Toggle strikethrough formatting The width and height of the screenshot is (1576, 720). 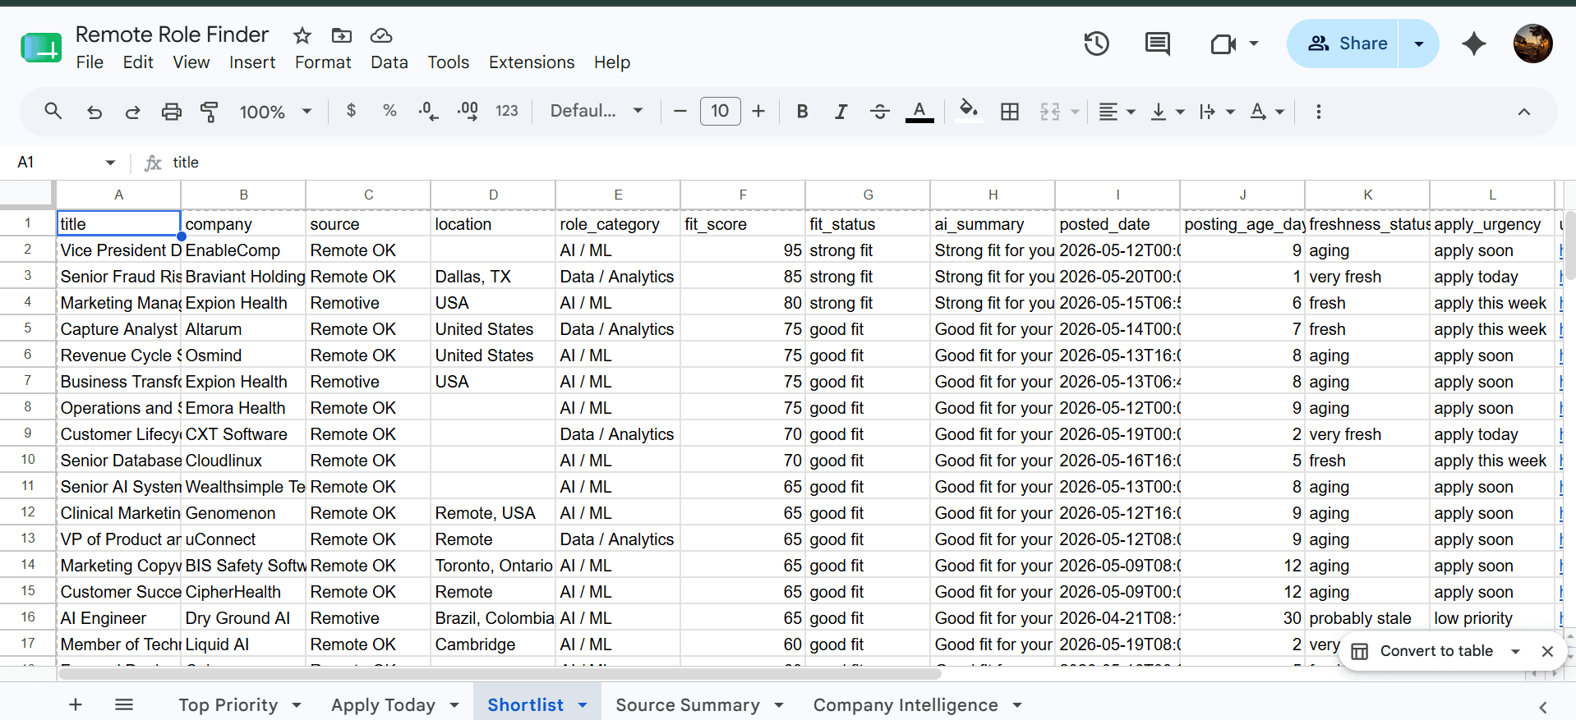click(x=879, y=112)
